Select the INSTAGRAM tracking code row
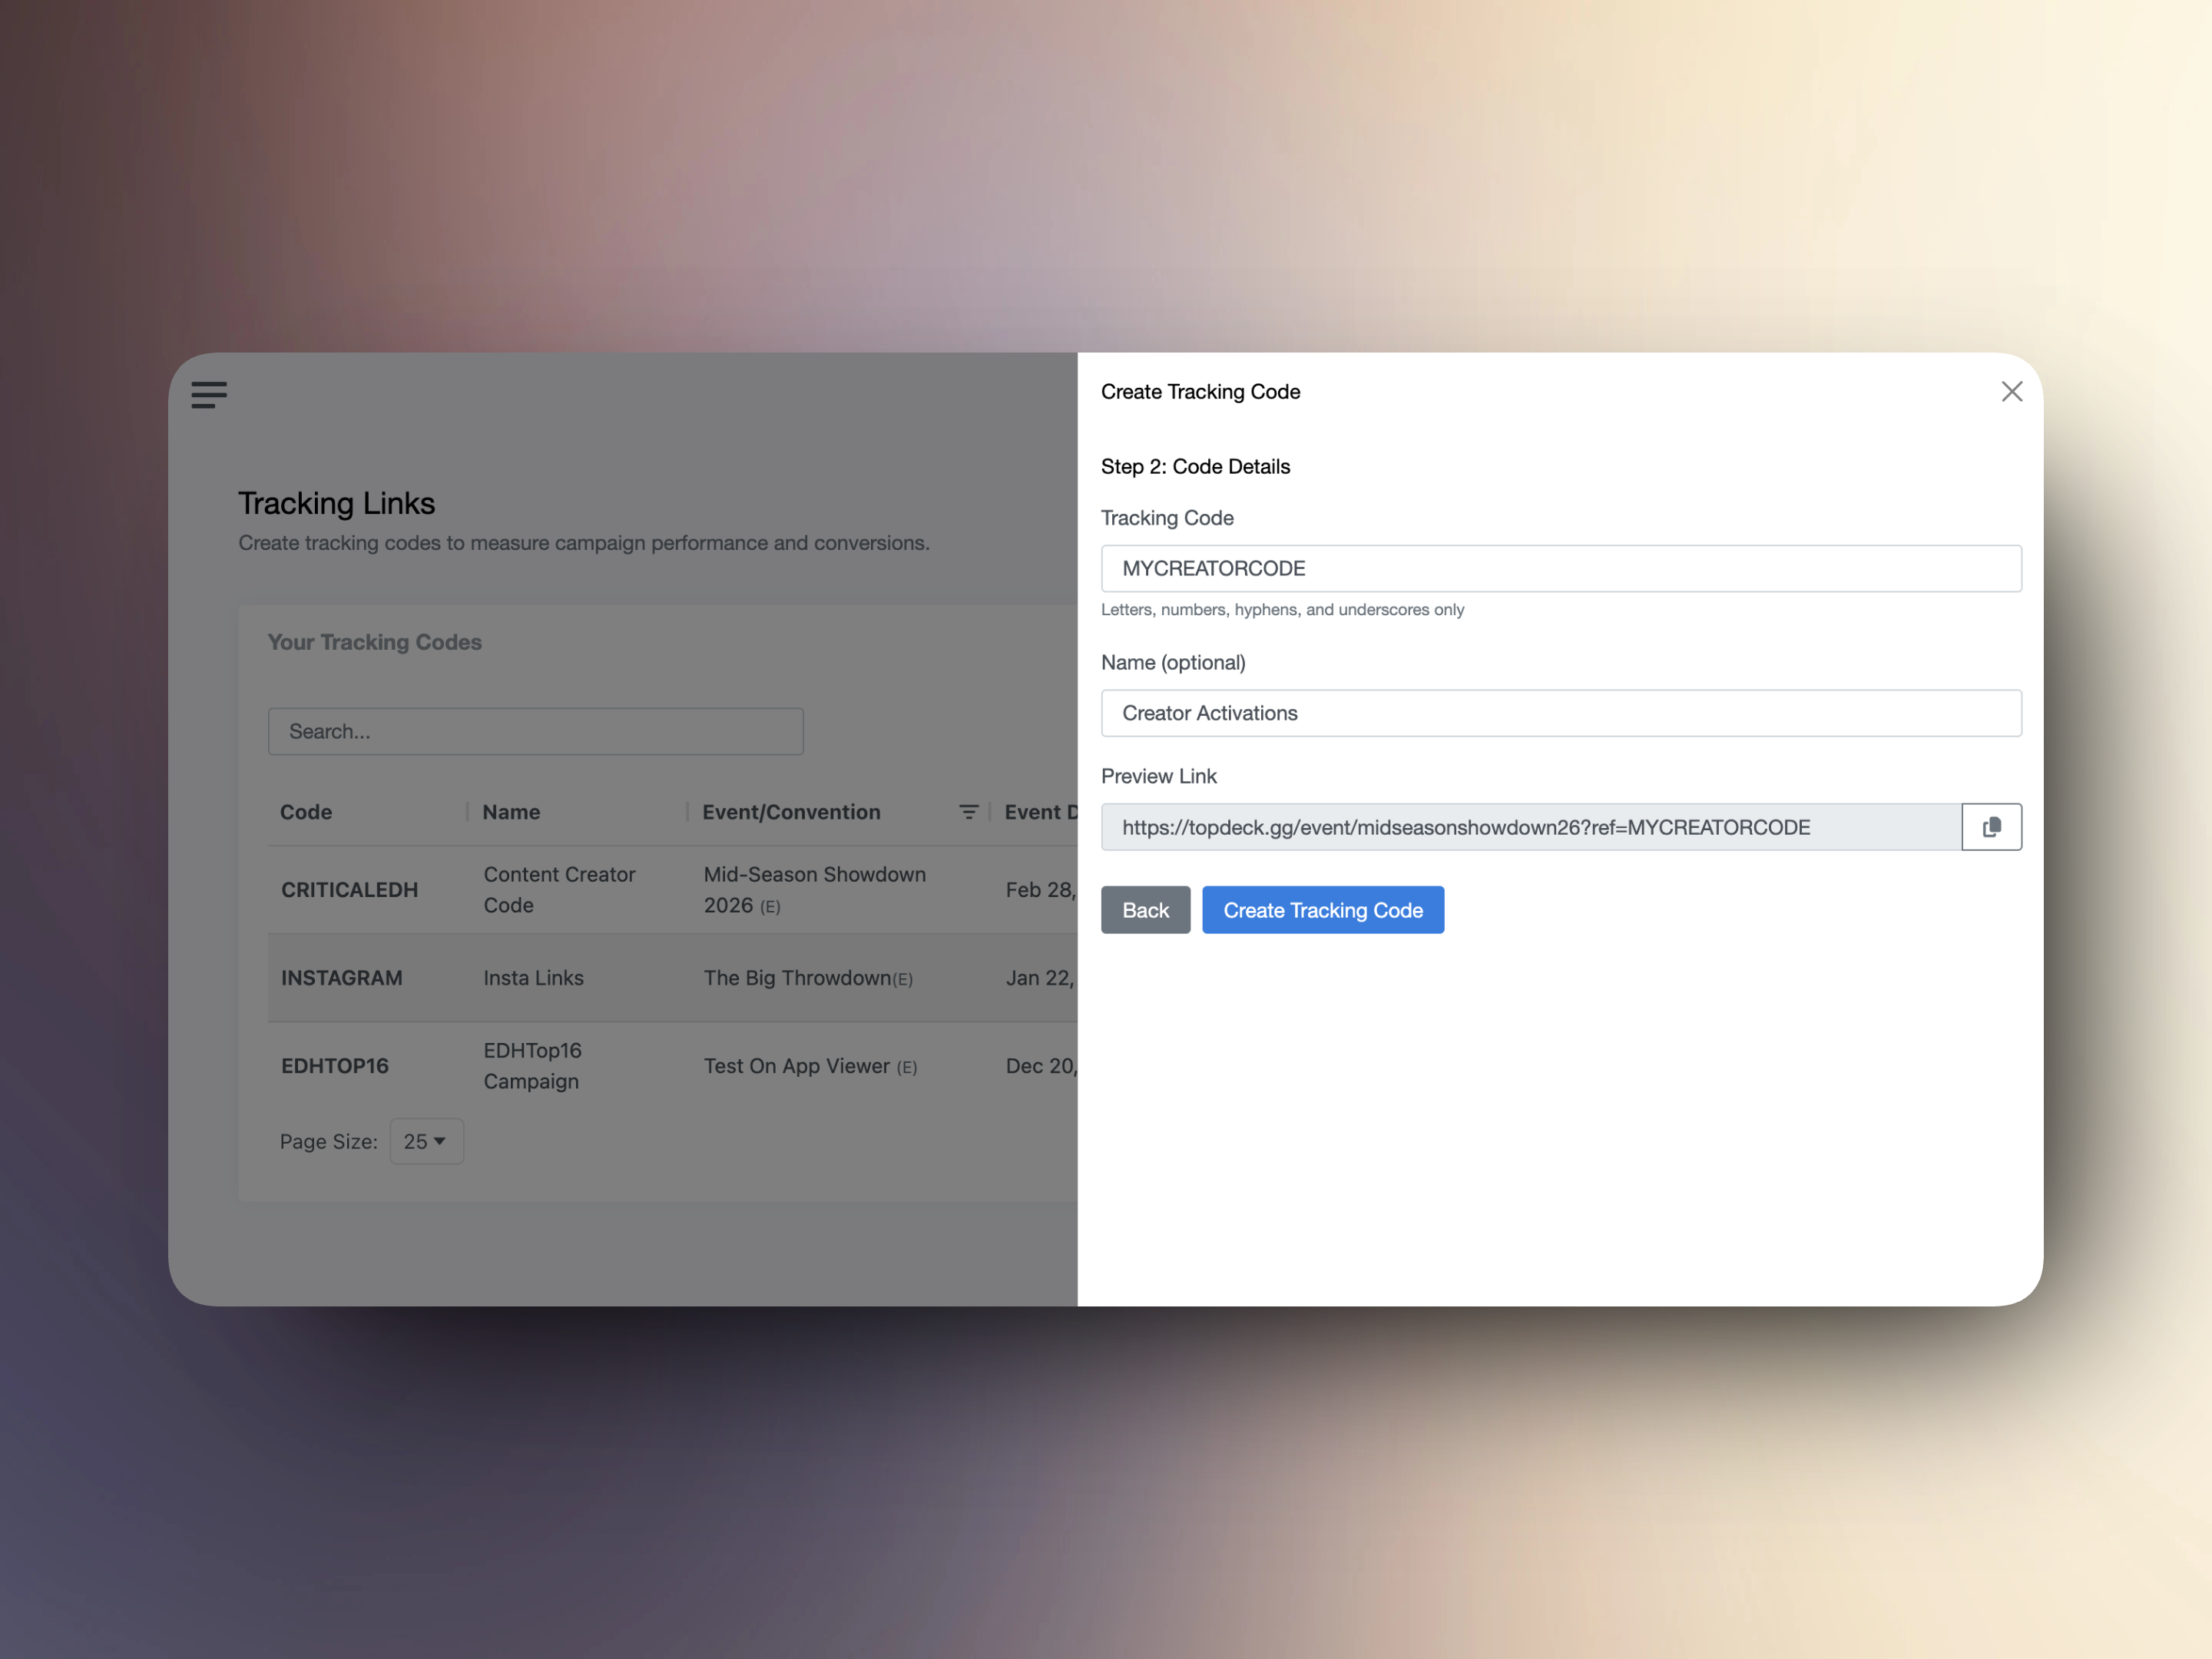The height and width of the screenshot is (1659, 2212). pos(341,978)
